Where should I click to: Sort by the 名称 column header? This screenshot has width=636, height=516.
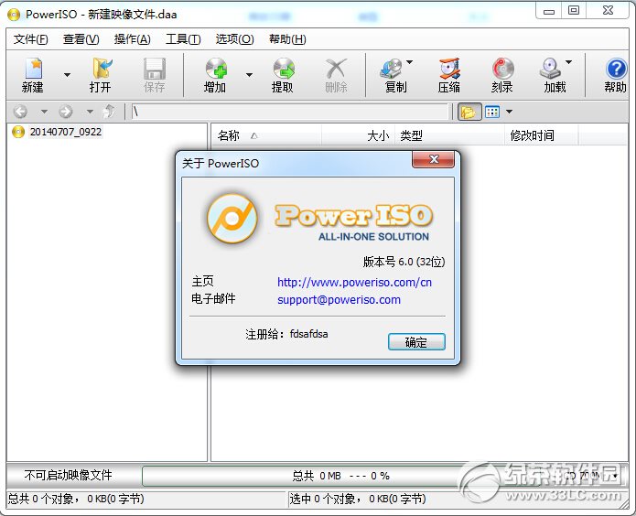(x=266, y=135)
